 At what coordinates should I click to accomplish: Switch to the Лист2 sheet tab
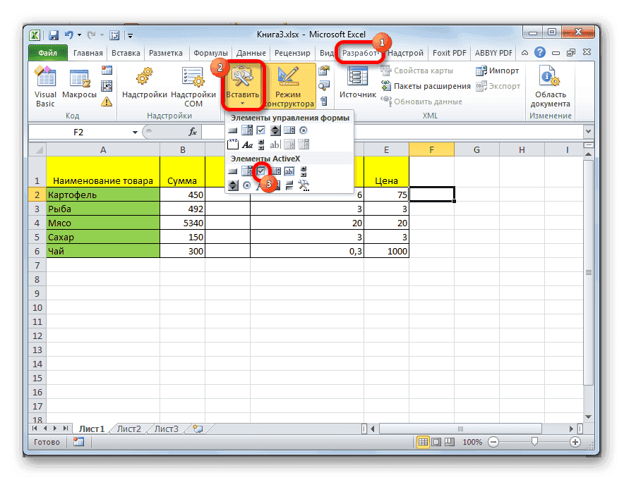129,428
